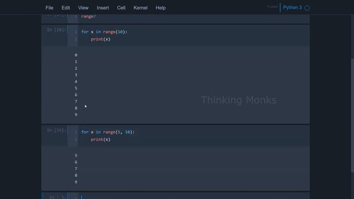The width and height of the screenshot is (354, 199).
Task: Click the code line 'for x in range(10):'
Action: click(104, 32)
